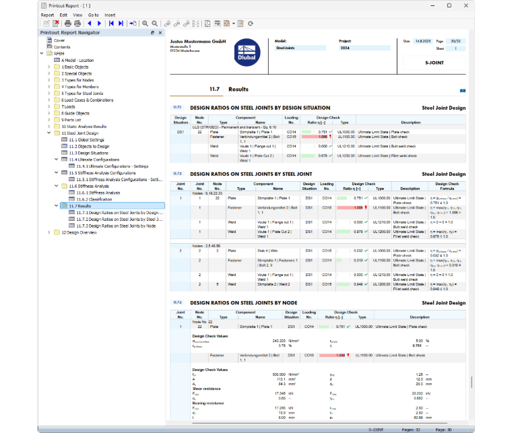This screenshot has width=512, height=433.
Task: Click 'Pages: 32' in the status bar
Action: tap(411, 430)
